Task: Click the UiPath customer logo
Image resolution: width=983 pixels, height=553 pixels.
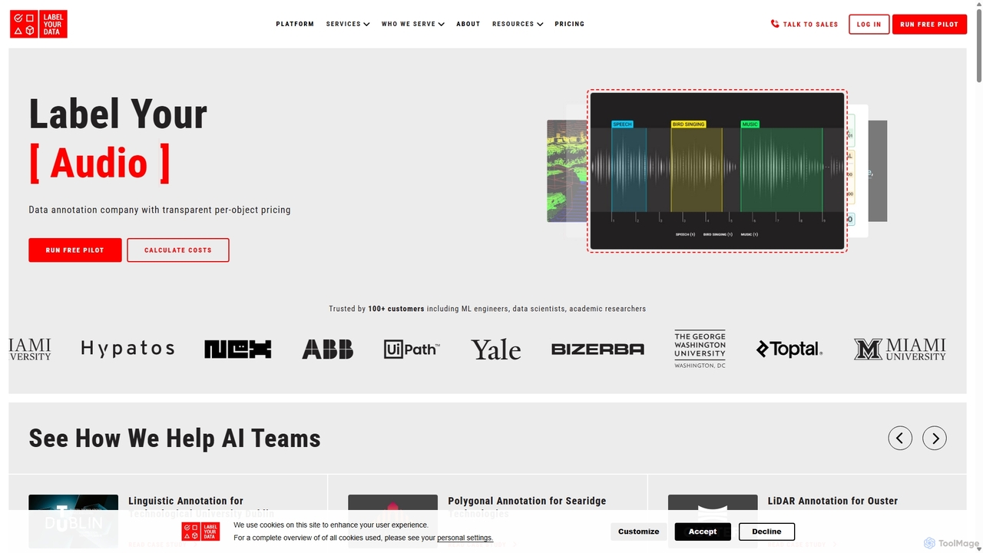Action: 412,349
